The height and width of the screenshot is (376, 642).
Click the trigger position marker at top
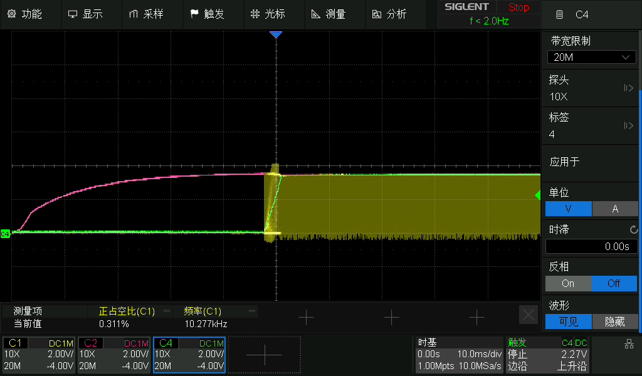(276, 34)
